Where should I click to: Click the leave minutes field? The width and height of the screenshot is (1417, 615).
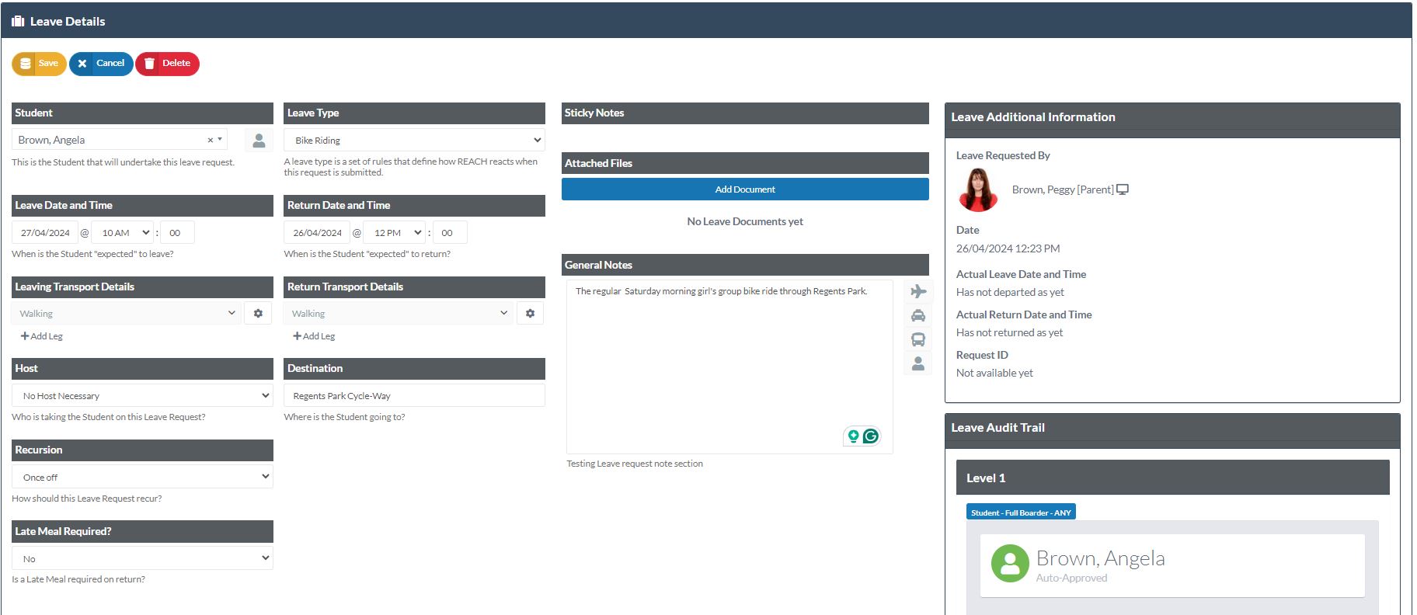click(x=177, y=233)
